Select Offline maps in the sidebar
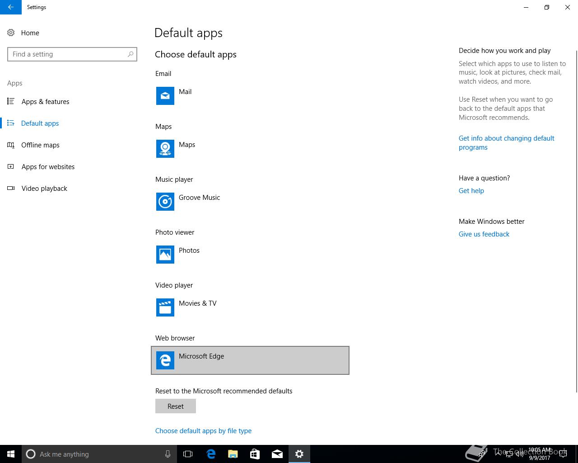Image resolution: width=578 pixels, height=463 pixels. [40, 145]
